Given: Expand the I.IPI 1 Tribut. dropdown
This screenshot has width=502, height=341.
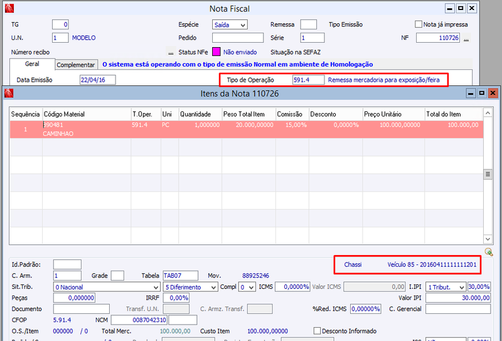Looking at the screenshot, I should (x=446, y=287).
